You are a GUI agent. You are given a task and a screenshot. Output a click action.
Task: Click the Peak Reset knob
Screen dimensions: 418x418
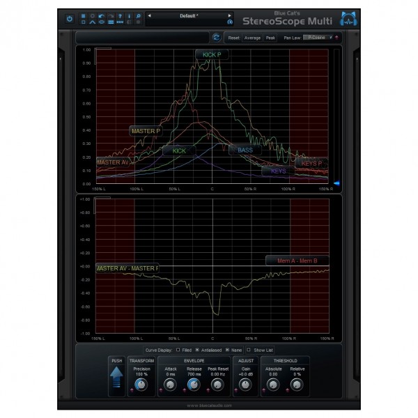[217, 385]
